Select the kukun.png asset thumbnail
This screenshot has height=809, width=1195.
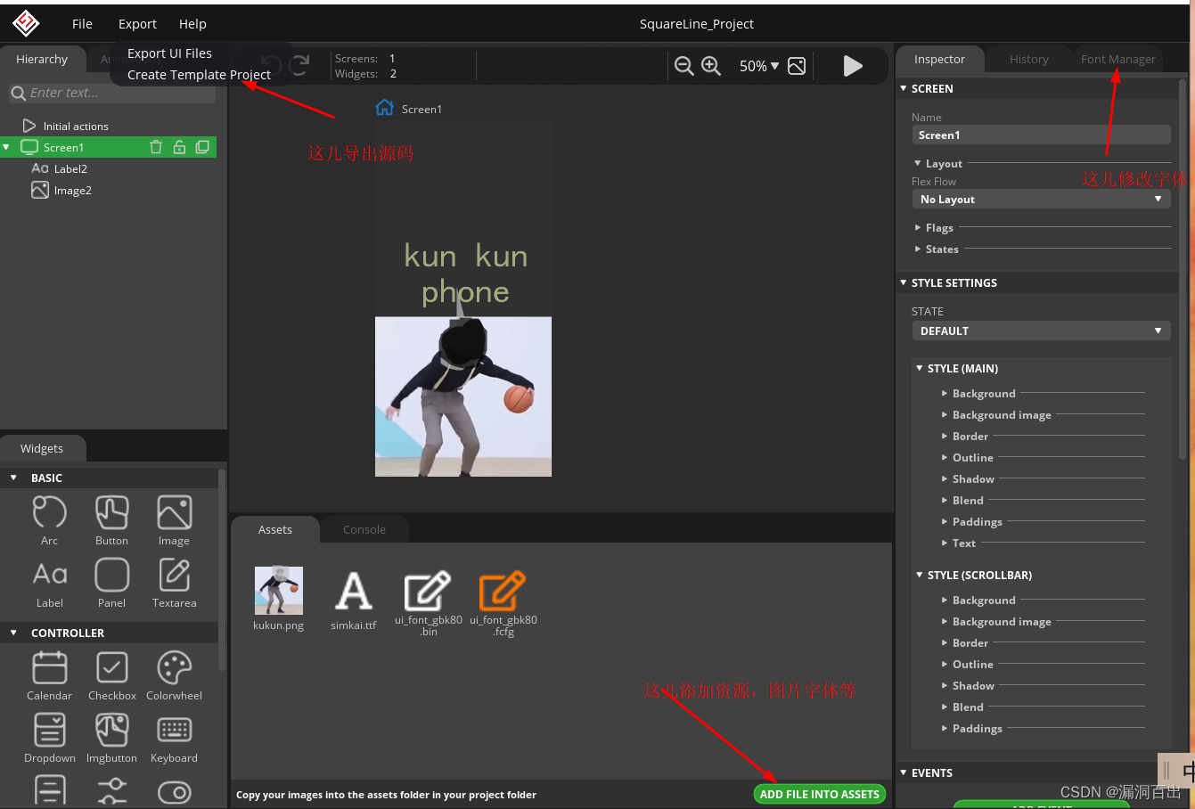(278, 590)
